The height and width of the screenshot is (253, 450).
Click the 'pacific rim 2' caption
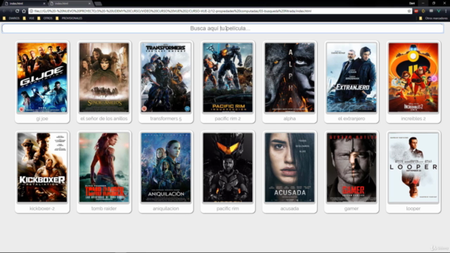[228, 119]
